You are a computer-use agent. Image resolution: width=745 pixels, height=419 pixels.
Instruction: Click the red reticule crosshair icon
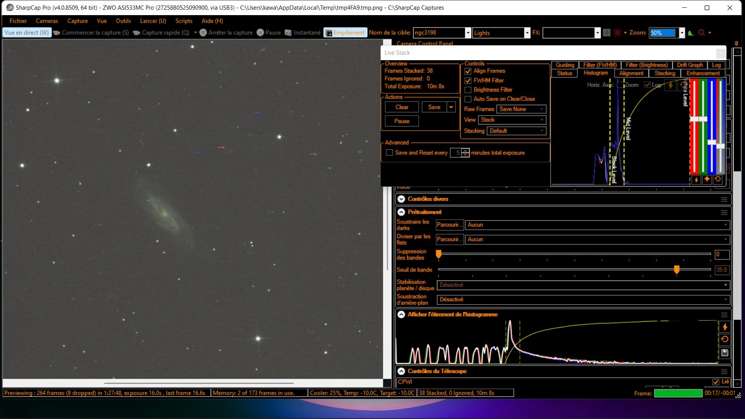pos(617,33)
